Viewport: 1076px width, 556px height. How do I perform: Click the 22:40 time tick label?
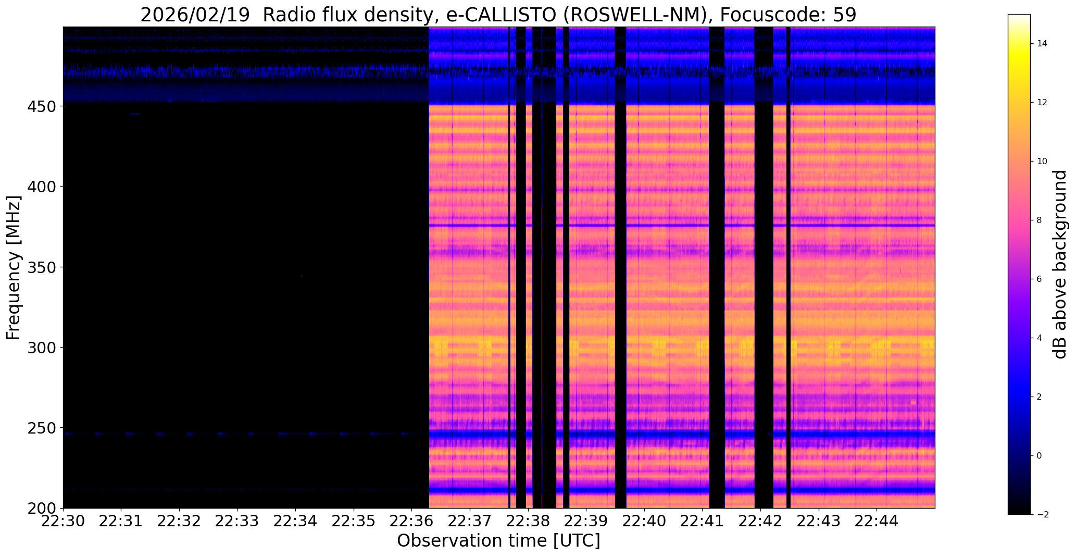coord(645,521)
